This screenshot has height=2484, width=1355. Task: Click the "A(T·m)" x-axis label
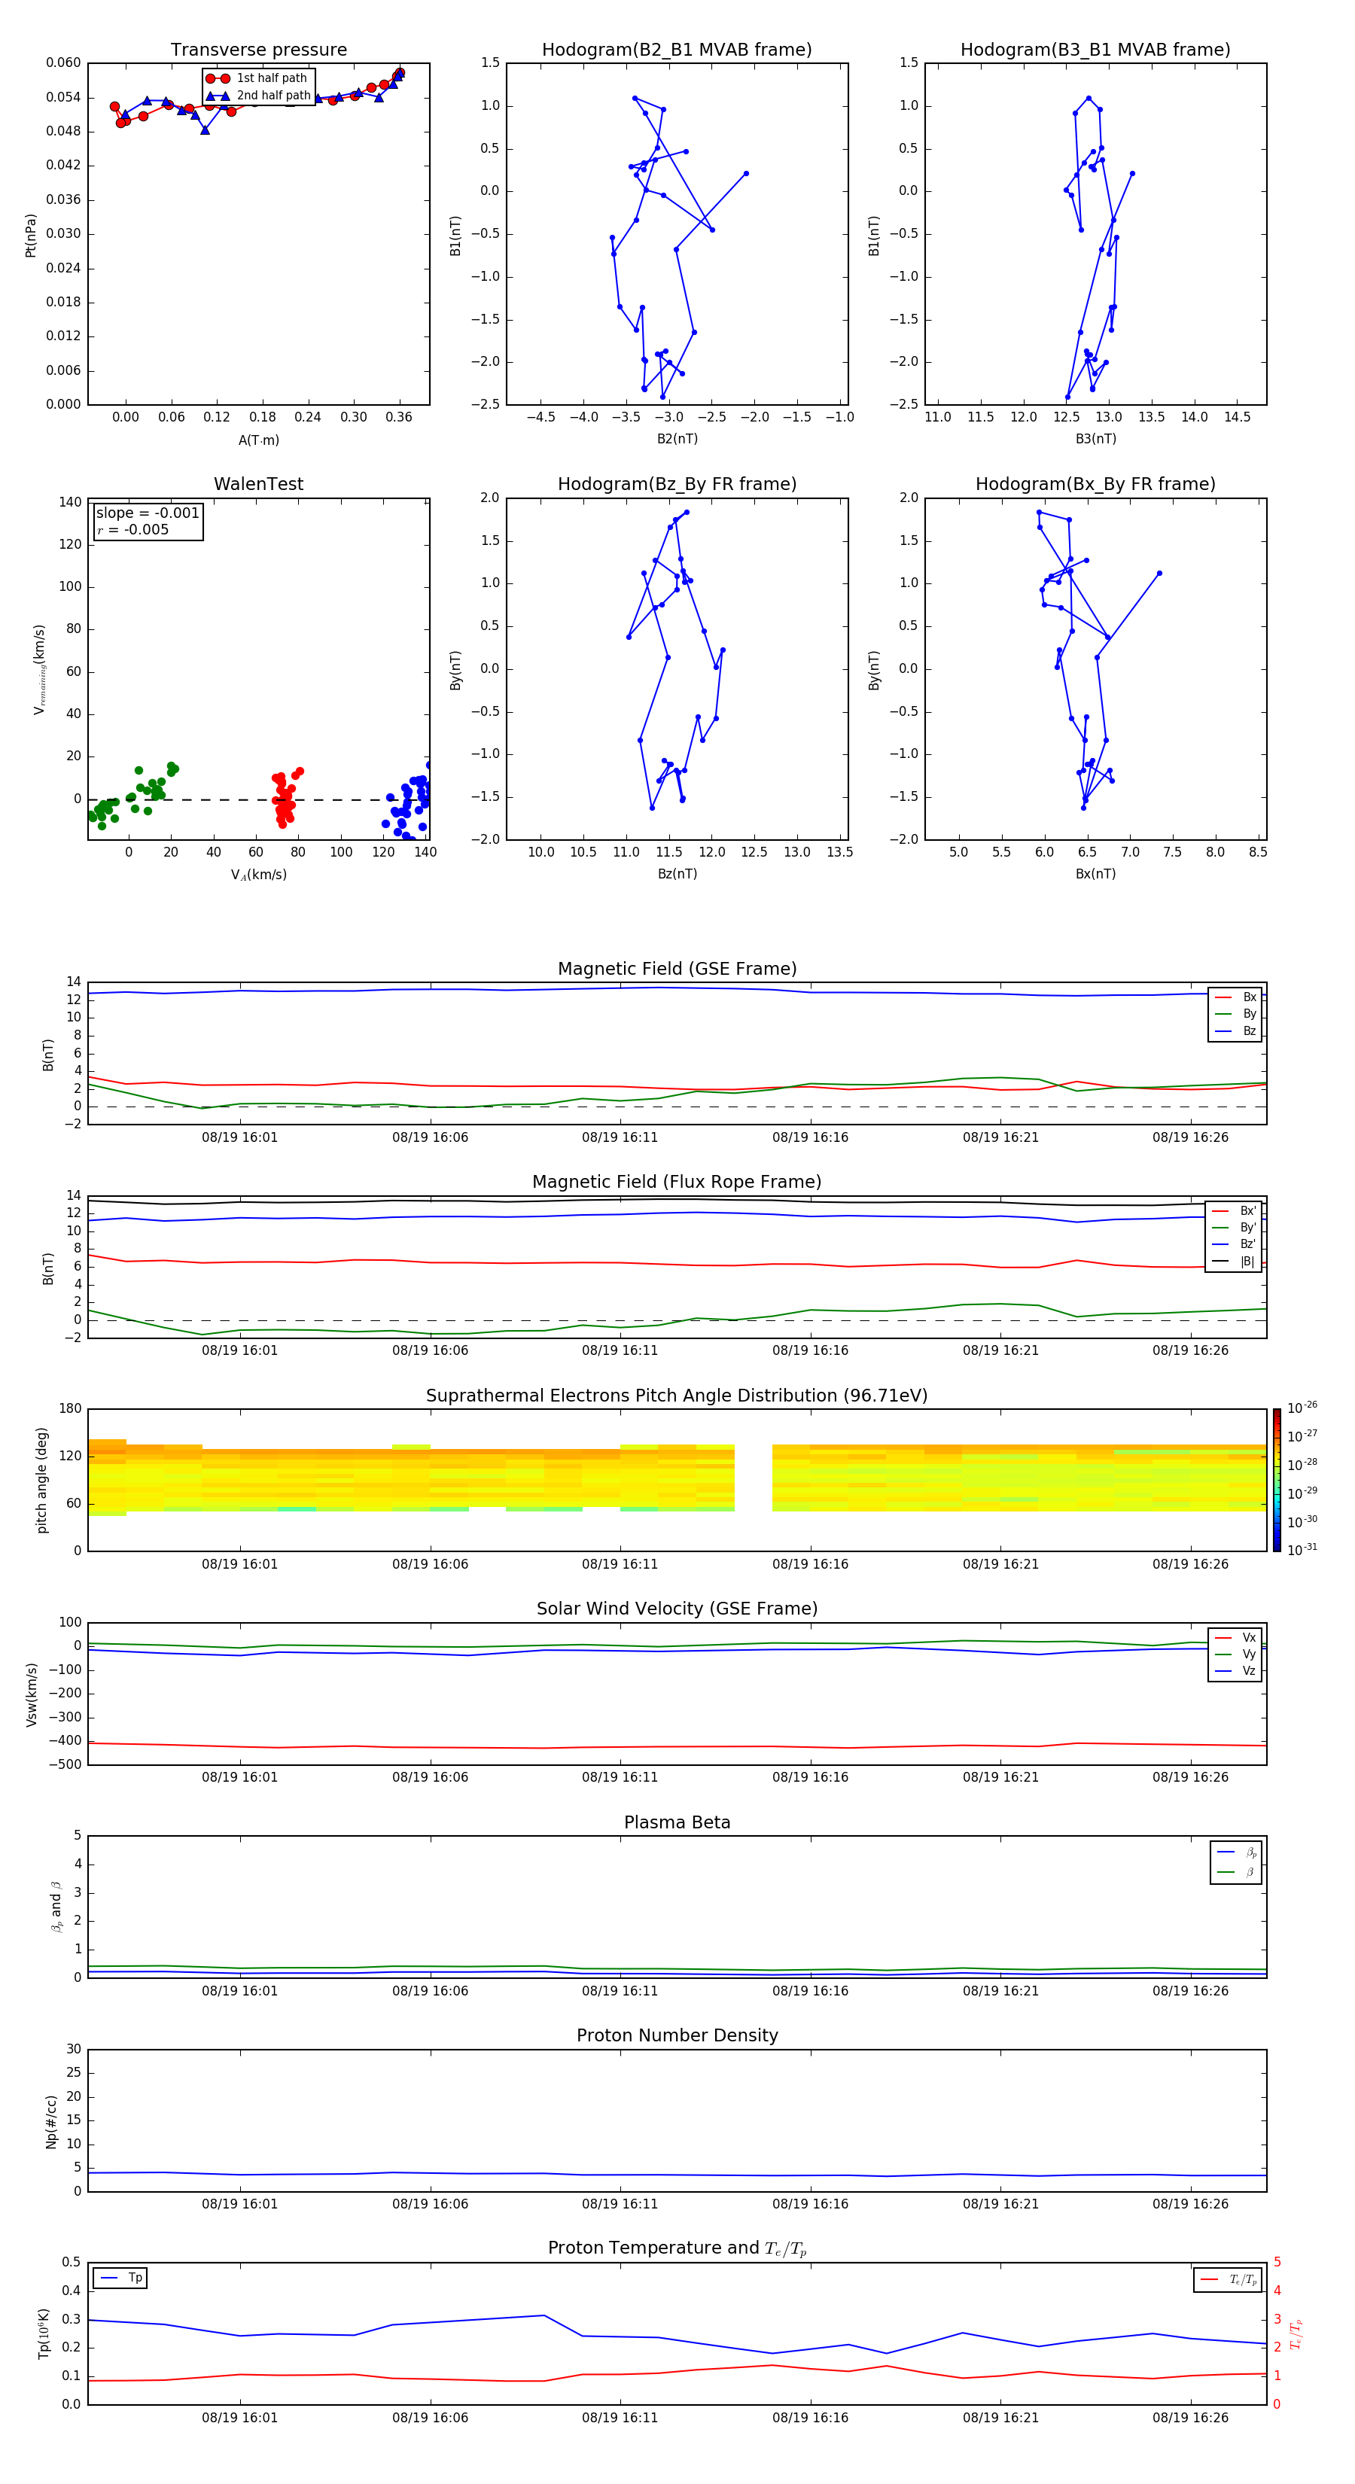258,440
